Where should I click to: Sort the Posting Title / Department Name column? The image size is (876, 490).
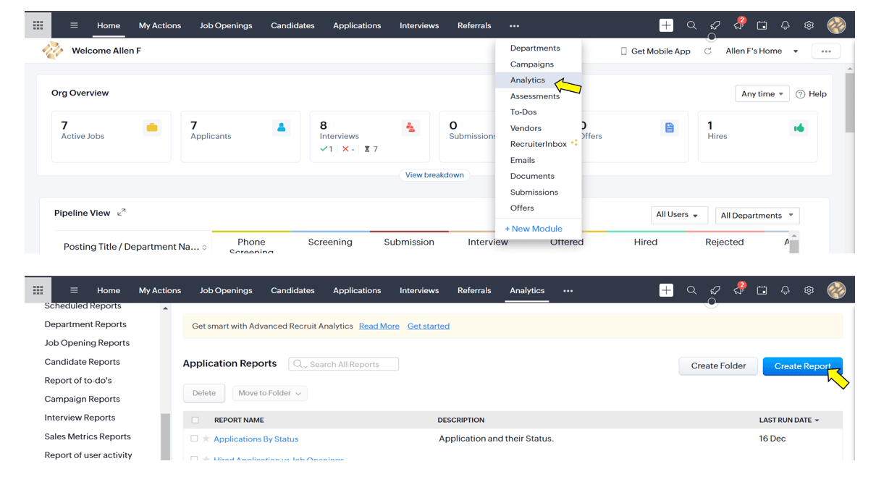click(x=205, y=248)
